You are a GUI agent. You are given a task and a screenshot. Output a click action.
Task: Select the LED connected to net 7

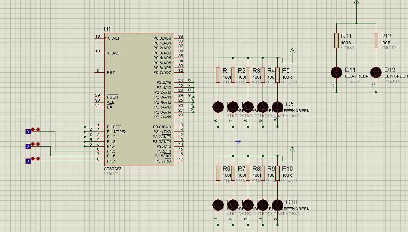(x=233, y=107)
